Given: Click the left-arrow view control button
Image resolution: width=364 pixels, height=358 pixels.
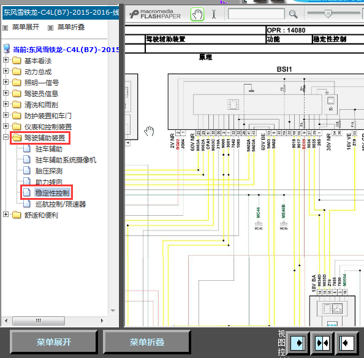Looking at the screenshot, I should tap(347, 343).
